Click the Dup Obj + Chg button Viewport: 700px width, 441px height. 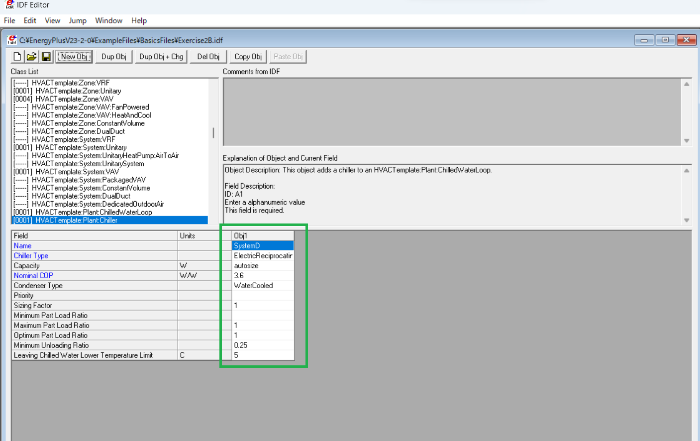[x=161, y=57]
